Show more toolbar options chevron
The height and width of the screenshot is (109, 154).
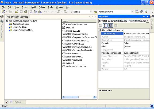coord(152,12)
